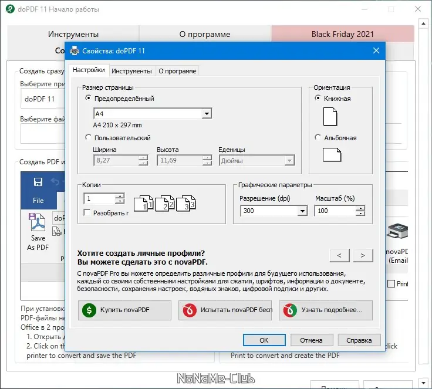
Task: Click the Испытать novaPDF button
Action: tap(225, 310)
